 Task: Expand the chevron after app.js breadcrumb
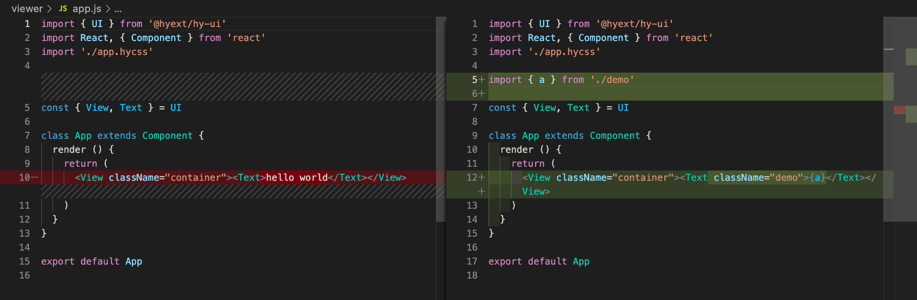click(108, 9)
